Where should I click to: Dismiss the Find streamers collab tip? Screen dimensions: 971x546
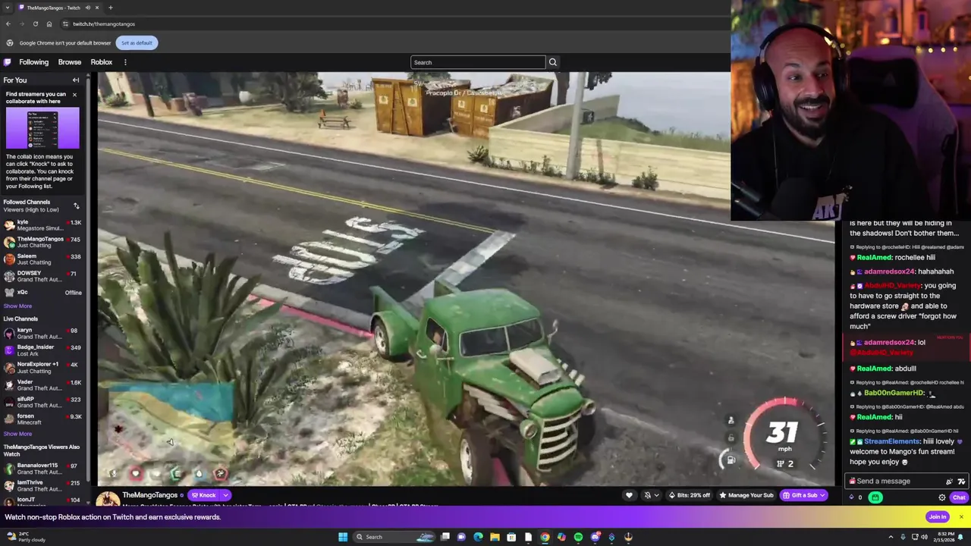pos(74,95)
